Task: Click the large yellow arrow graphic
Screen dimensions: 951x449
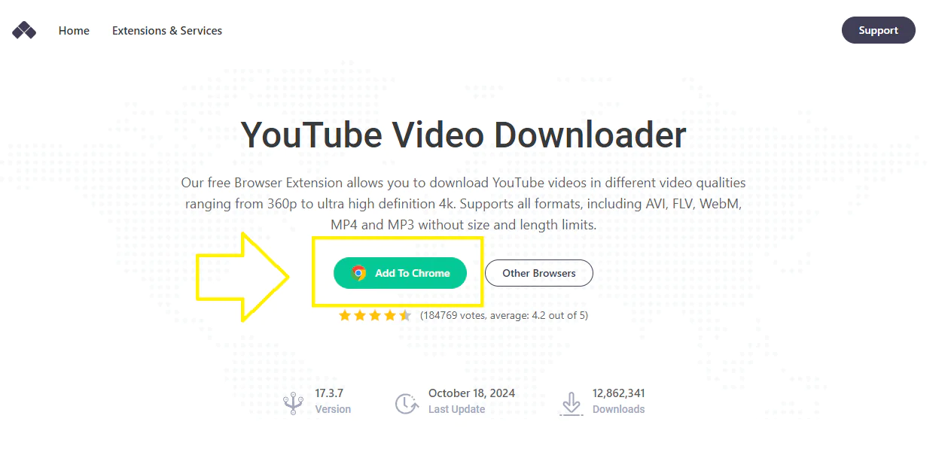Action: (242, 277)
